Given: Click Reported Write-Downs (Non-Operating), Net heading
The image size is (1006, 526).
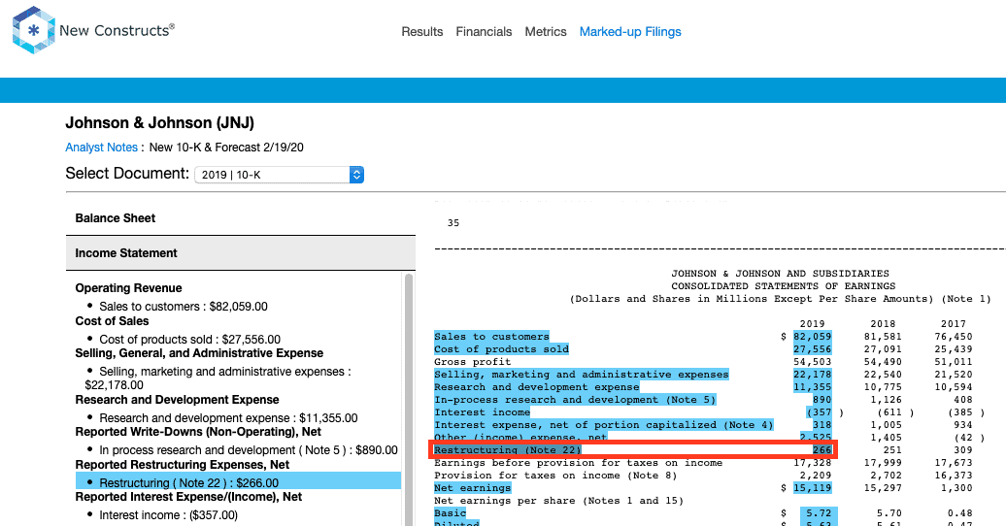Looking at the screenshot, I should point(198,432).
